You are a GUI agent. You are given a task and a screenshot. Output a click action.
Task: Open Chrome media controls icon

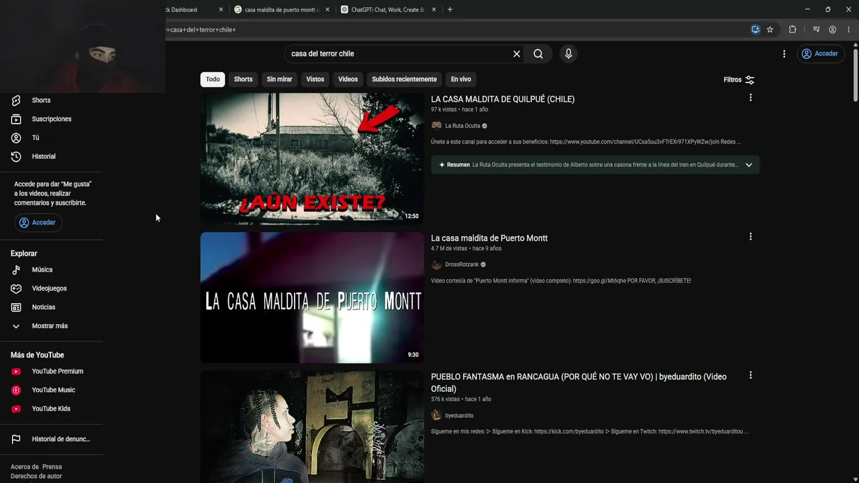816,30
